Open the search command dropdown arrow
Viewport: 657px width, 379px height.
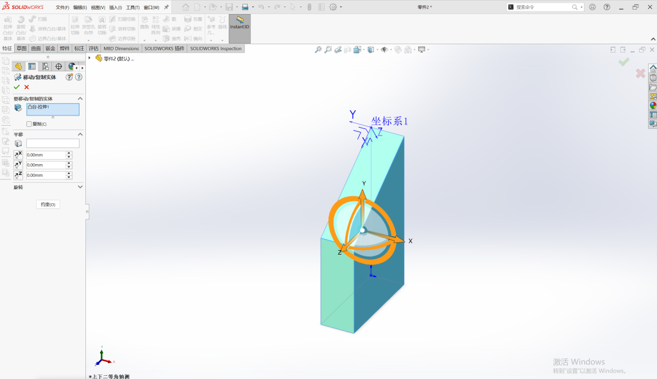[x=581, y=7]
